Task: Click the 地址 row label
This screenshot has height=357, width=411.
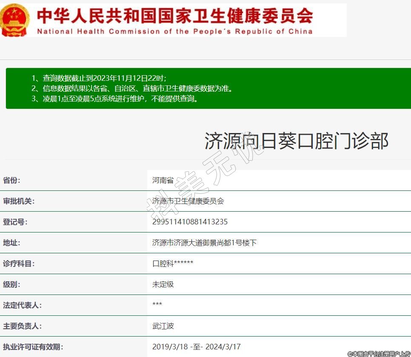Action: (x=12, y=243)
